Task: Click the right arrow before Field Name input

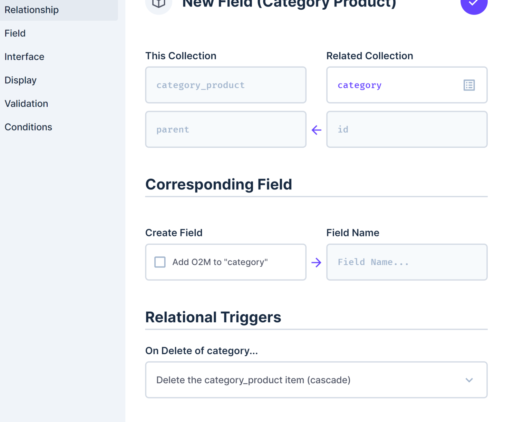Action: click(x=317, y=263)
